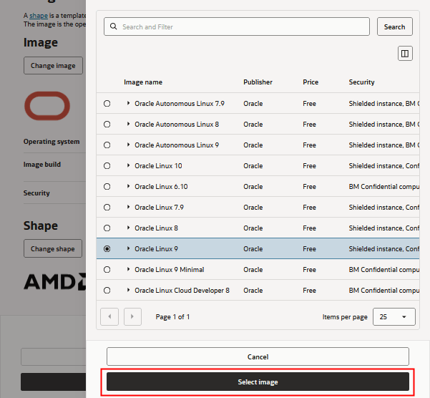
Task: Open the Items per page dropdown
Action: [x=394, y=317]
